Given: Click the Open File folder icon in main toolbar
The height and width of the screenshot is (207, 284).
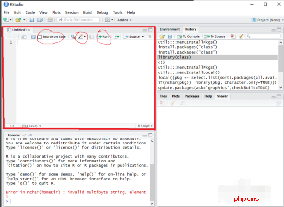Looking at the screenshot, I should [18, 20].
